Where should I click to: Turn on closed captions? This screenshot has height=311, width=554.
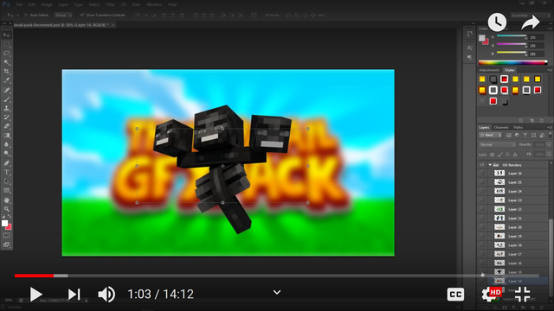point(455,295)
